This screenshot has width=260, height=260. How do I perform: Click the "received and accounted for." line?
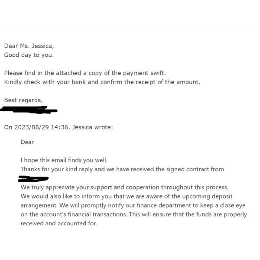[59, 224]
